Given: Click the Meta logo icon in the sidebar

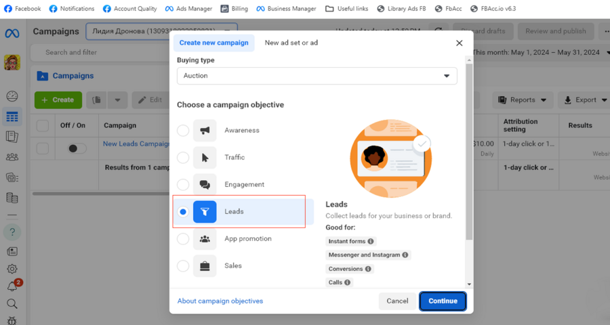Looking at the screenshot, I should point(12,33).
